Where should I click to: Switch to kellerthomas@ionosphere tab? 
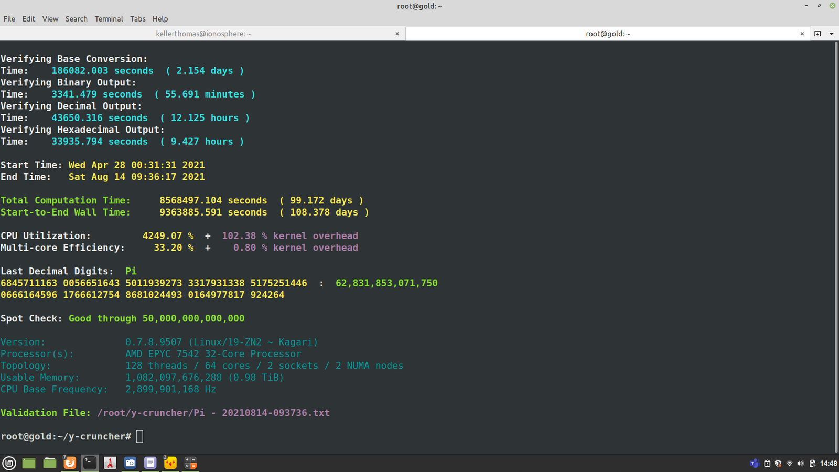point(203,34)
